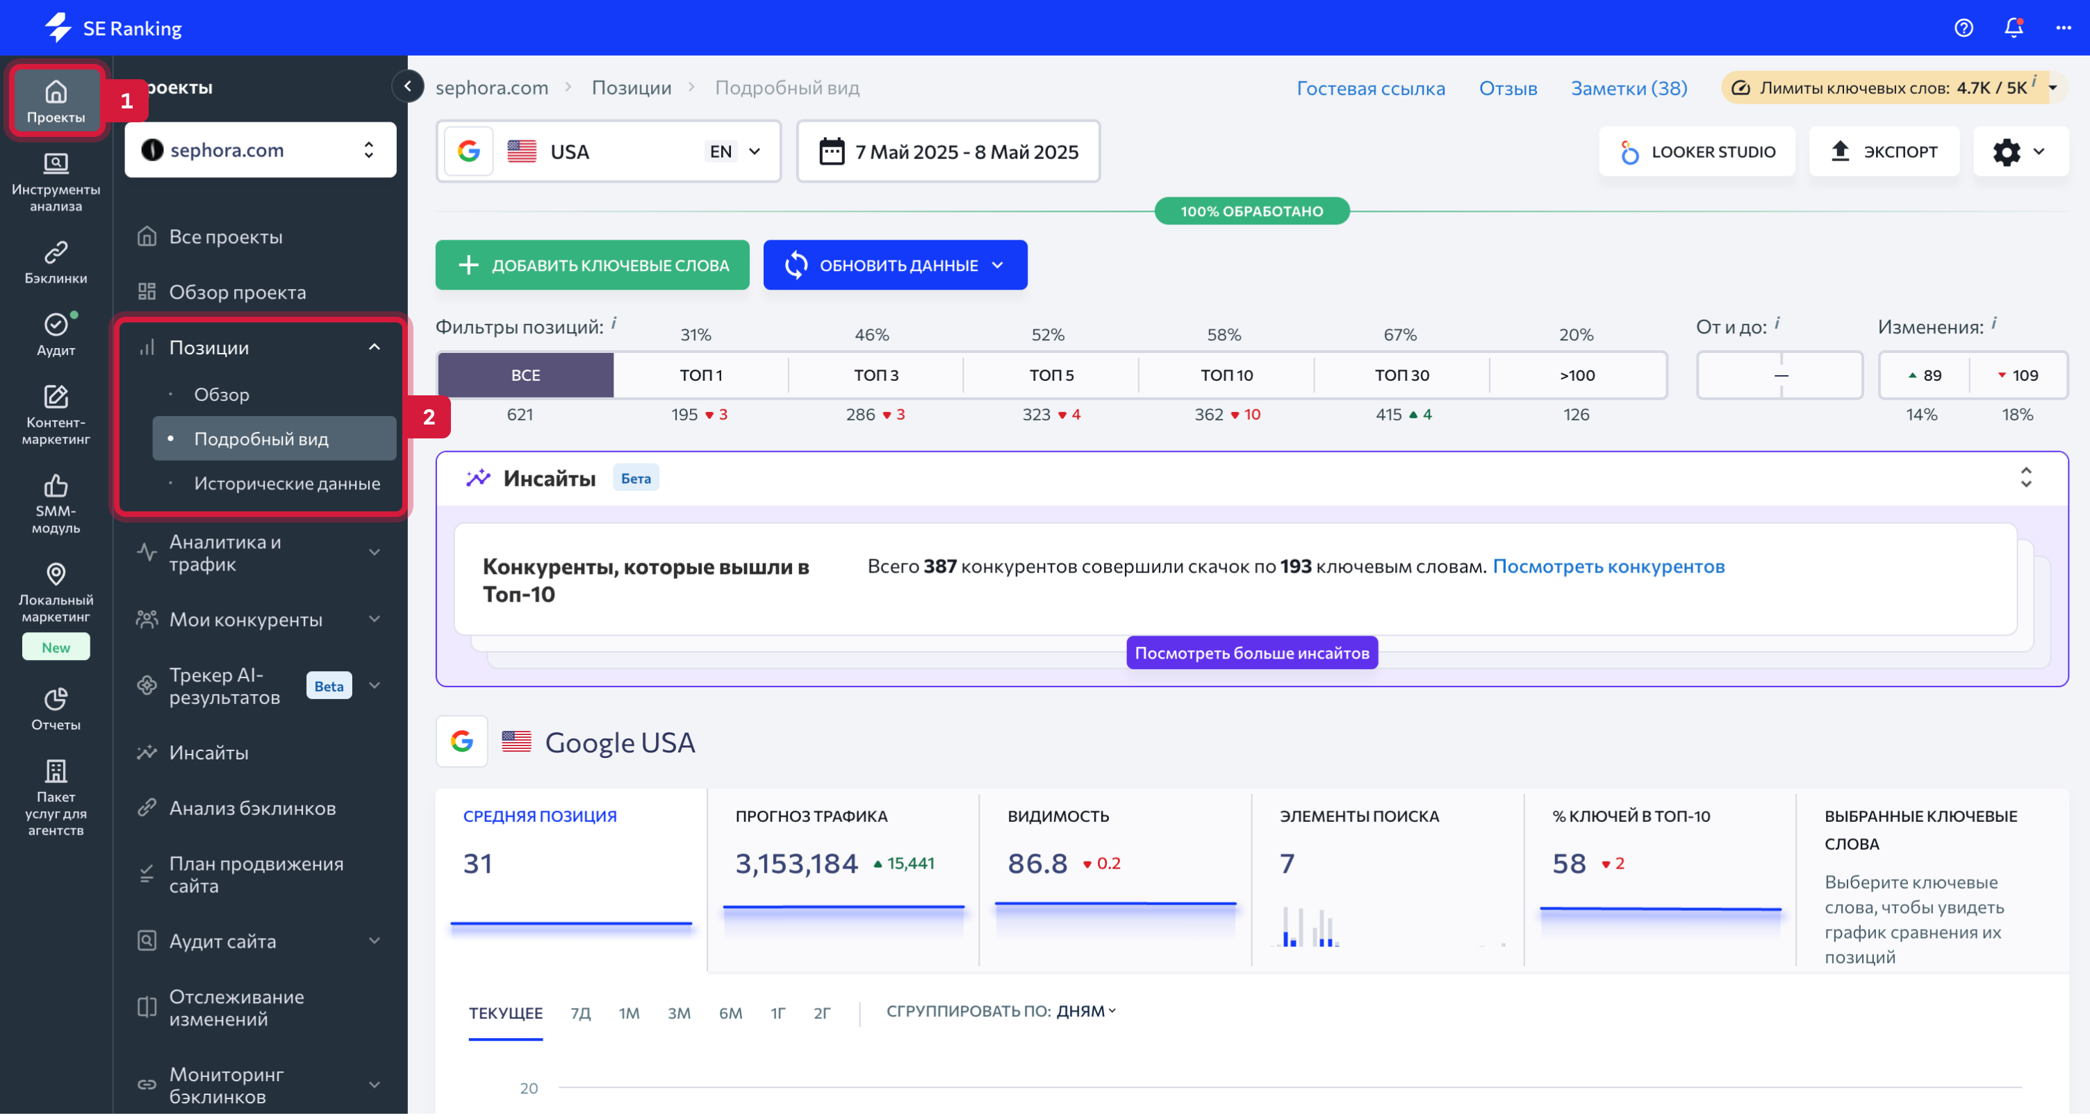
Task: Open the three-dots menu in top bar
Action: (2063, 28)
